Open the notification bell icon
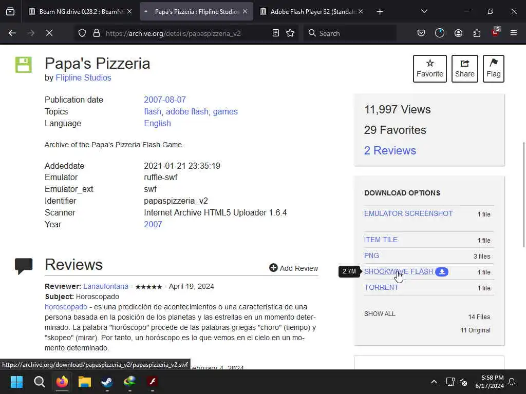This screenshot has width=526, height=394. [x=512, y=382]
